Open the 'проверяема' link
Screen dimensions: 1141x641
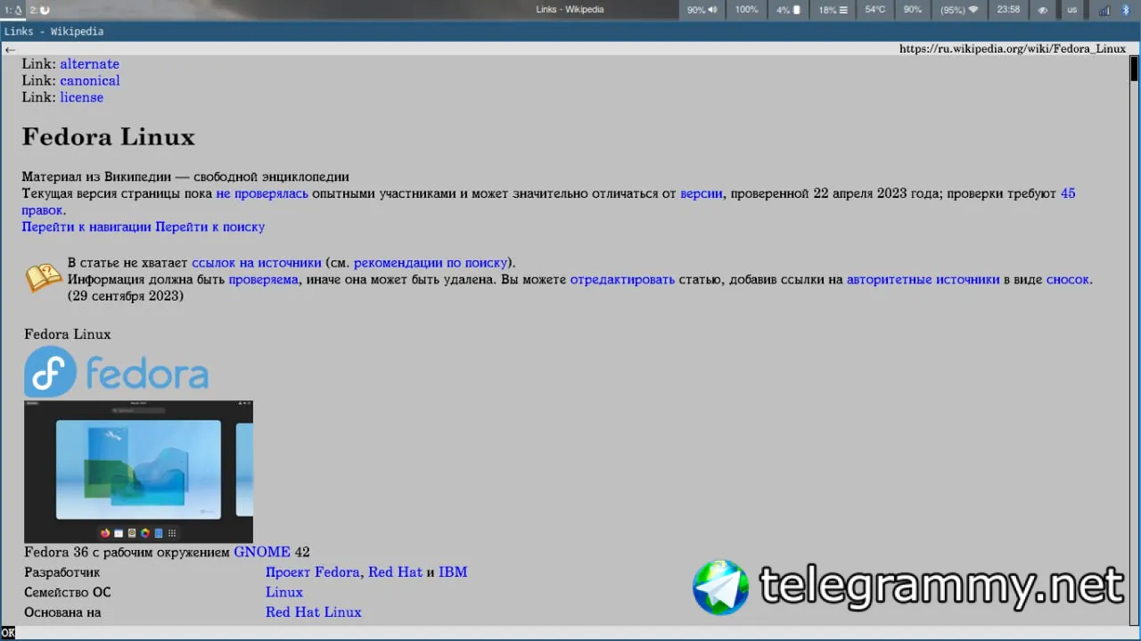264,280
